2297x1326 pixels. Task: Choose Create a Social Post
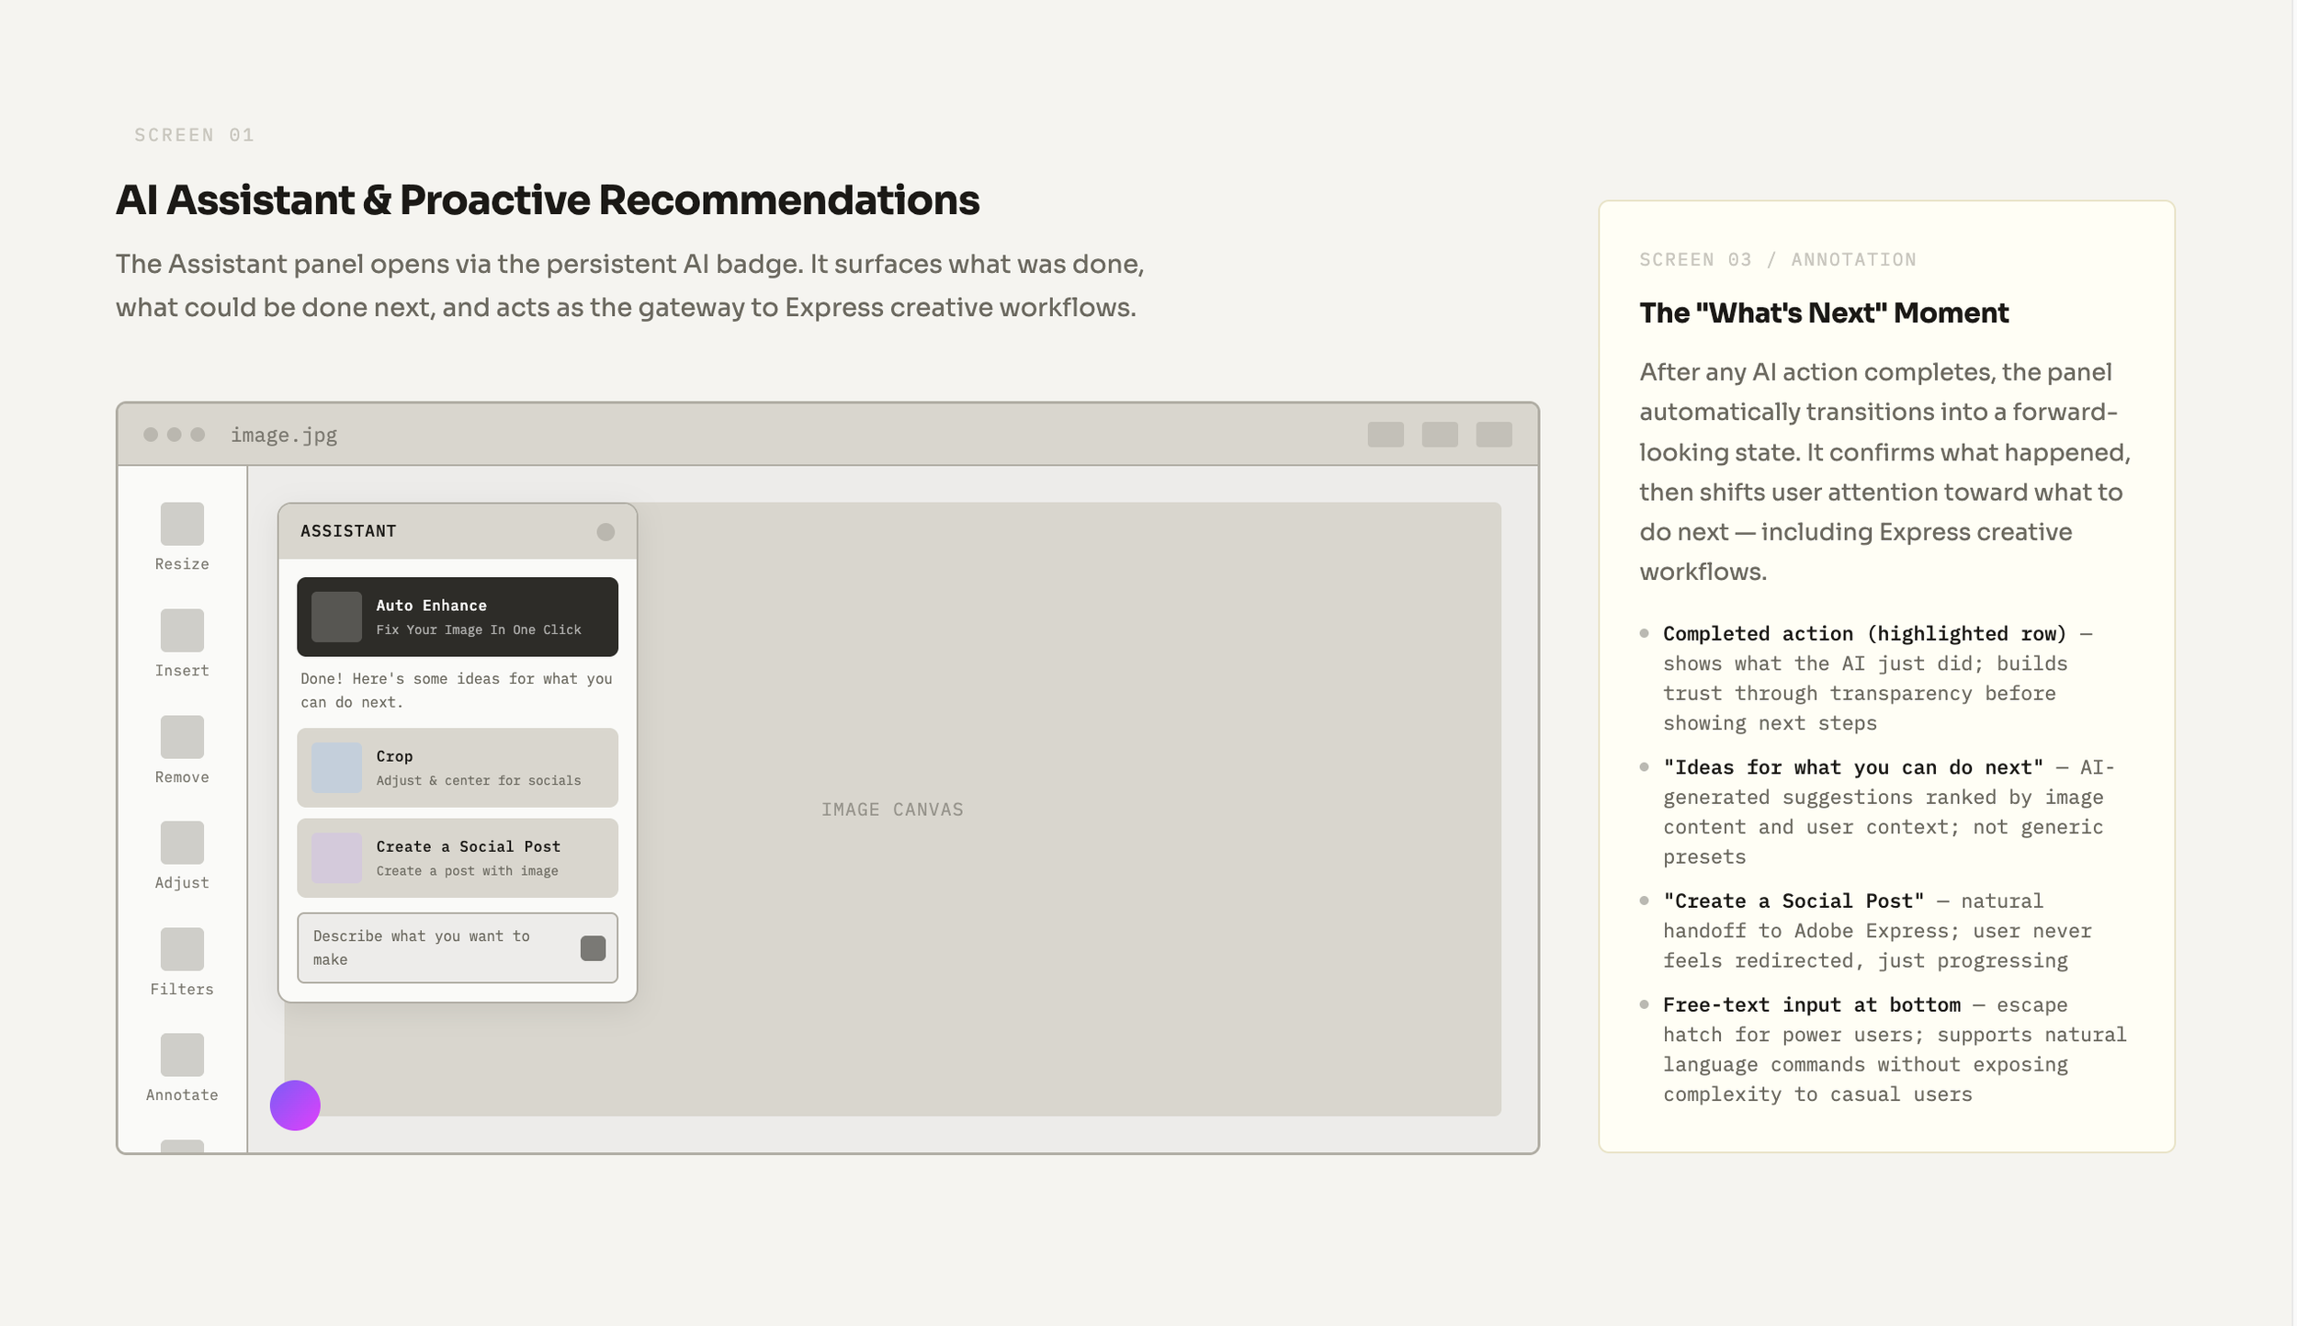[458, 857]
